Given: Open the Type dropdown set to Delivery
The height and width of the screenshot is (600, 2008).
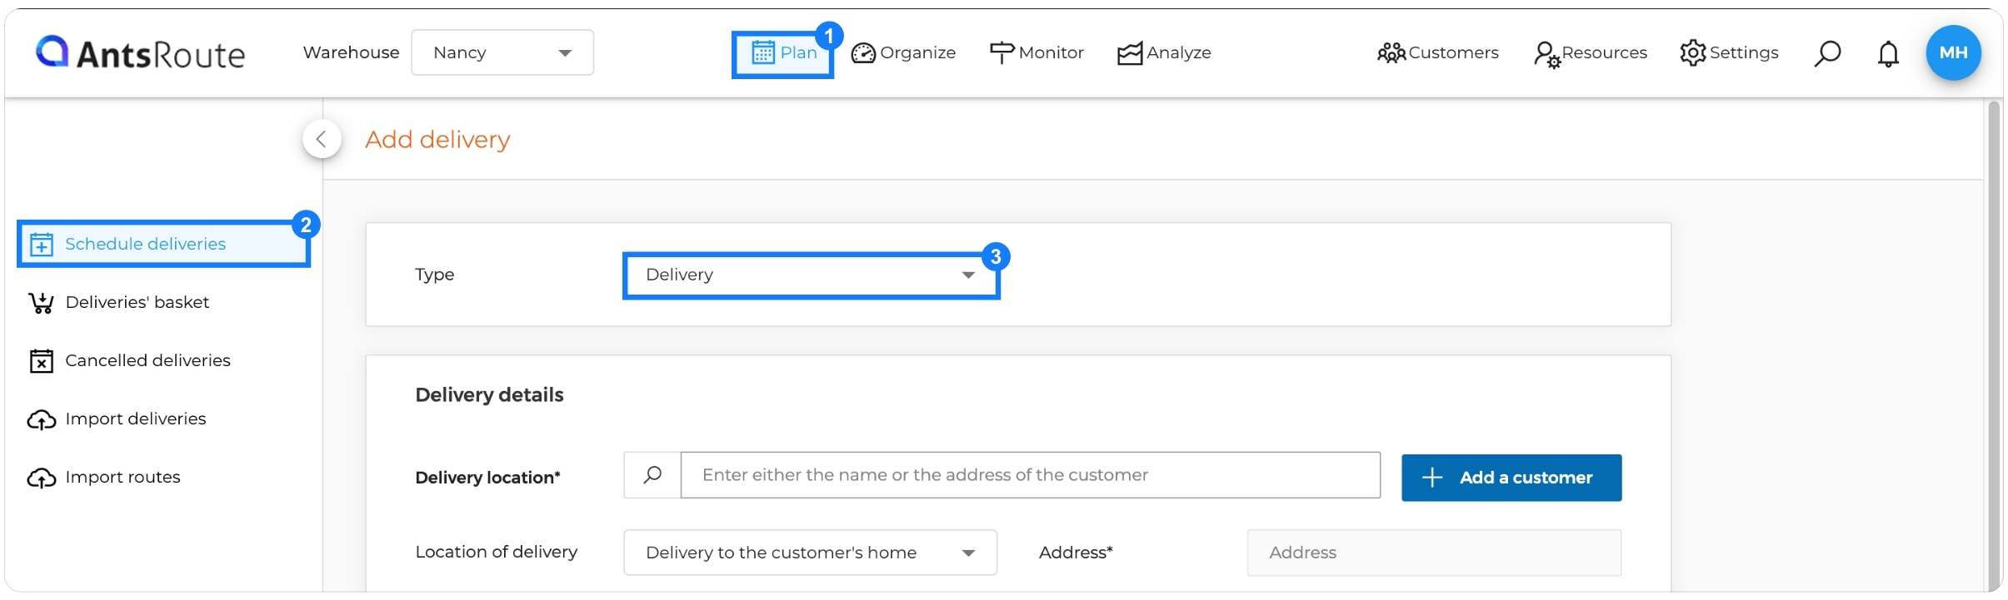Looking at the screenshot, I should click(x=811, y=275).
